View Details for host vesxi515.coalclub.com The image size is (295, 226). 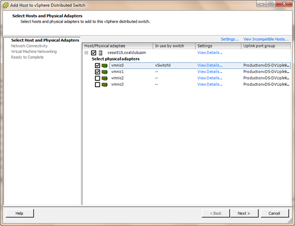click(x=210, y=53)
